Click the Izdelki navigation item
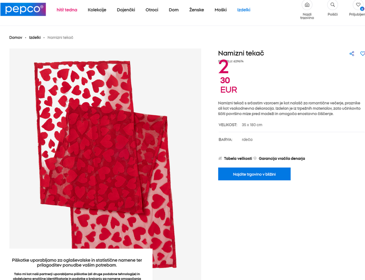This screenshot has height=280, width=365. 244,10
